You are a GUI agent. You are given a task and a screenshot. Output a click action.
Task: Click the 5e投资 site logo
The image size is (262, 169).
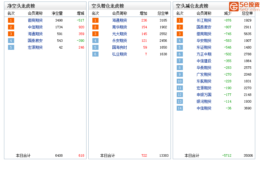tap(244, 7)
